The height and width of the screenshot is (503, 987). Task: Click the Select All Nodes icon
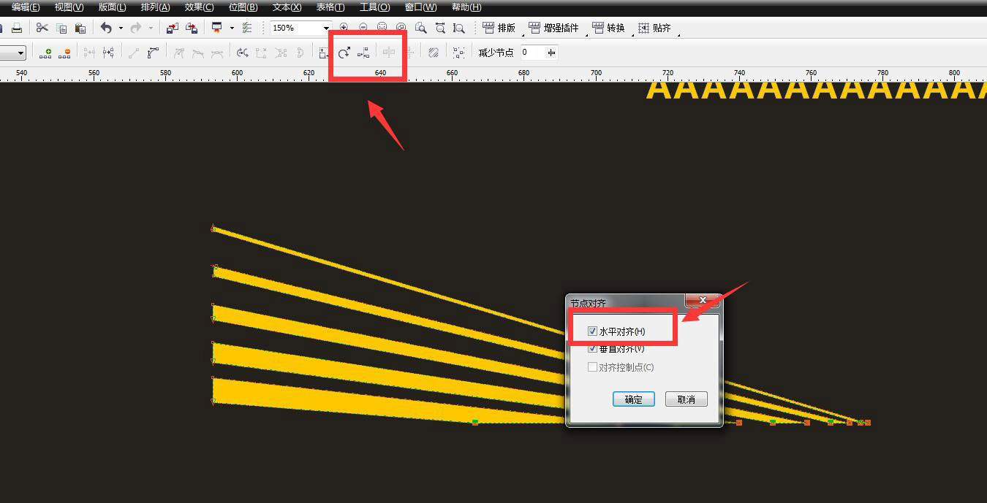(x=458, y=53)
